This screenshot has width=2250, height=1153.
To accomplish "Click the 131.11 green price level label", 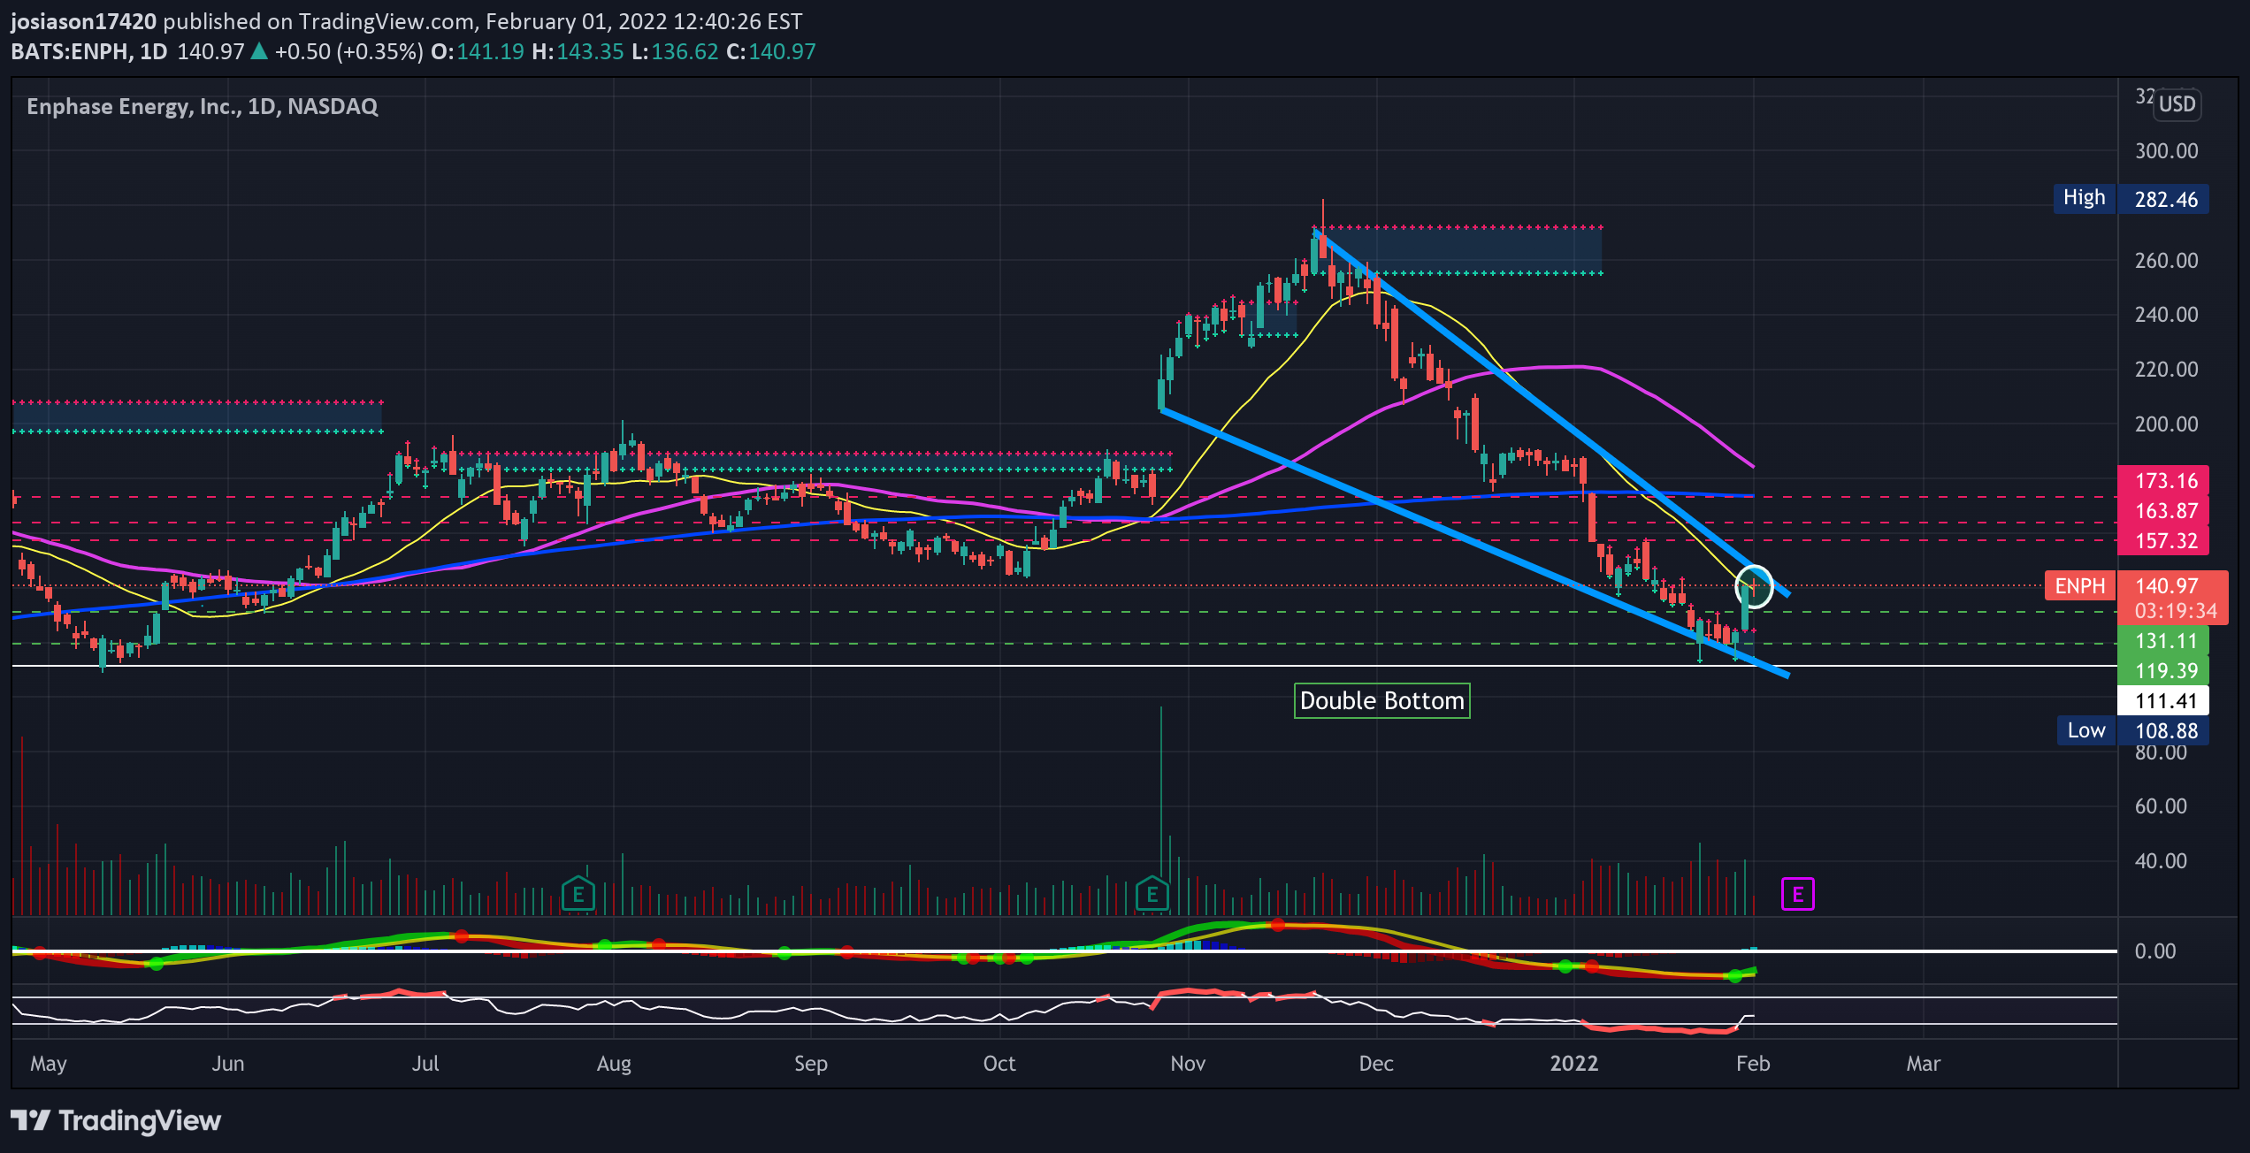I will click(x=2163, y=640).
